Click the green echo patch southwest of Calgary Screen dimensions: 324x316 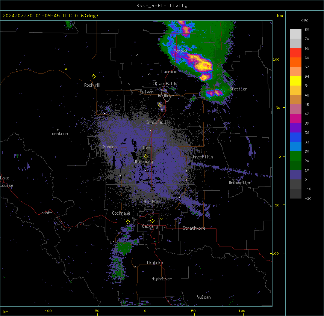(x=123, y=247)
